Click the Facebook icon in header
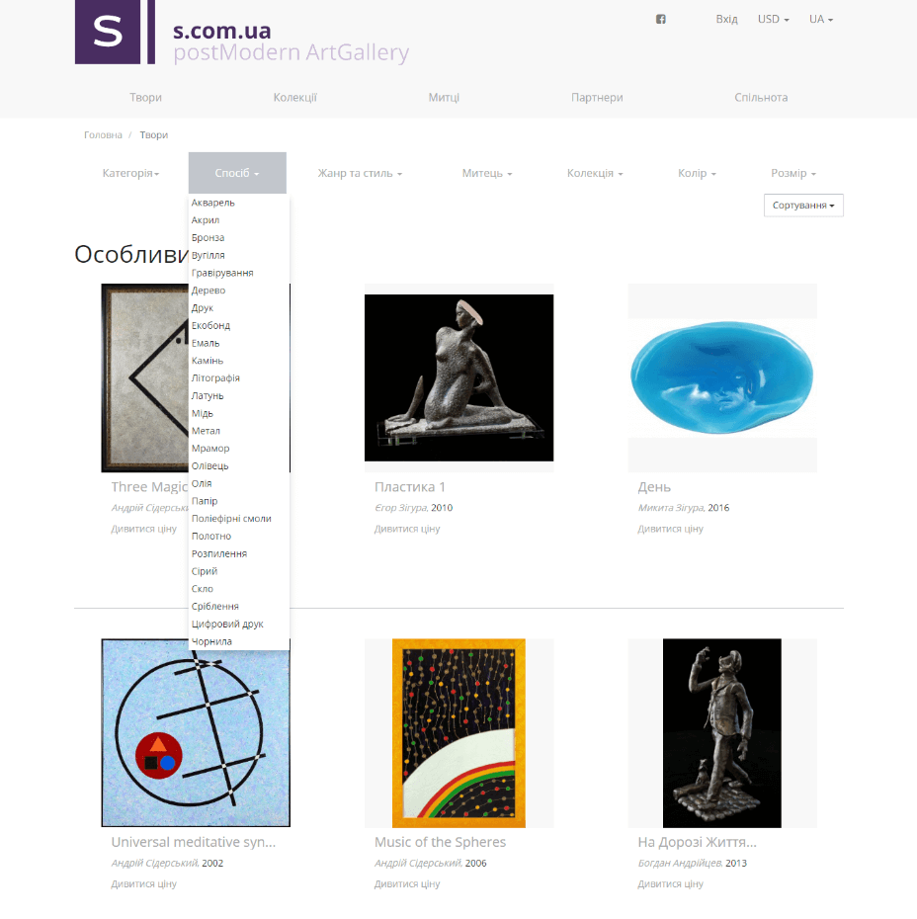Screen dimensions: 917x919 [x=660, y=20]
